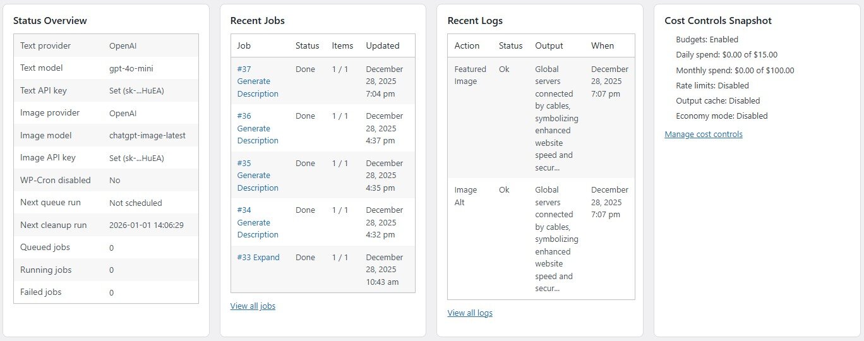Click the View all logs link
This screenshot has width=864, height=341.
click(x=470, y=313)
